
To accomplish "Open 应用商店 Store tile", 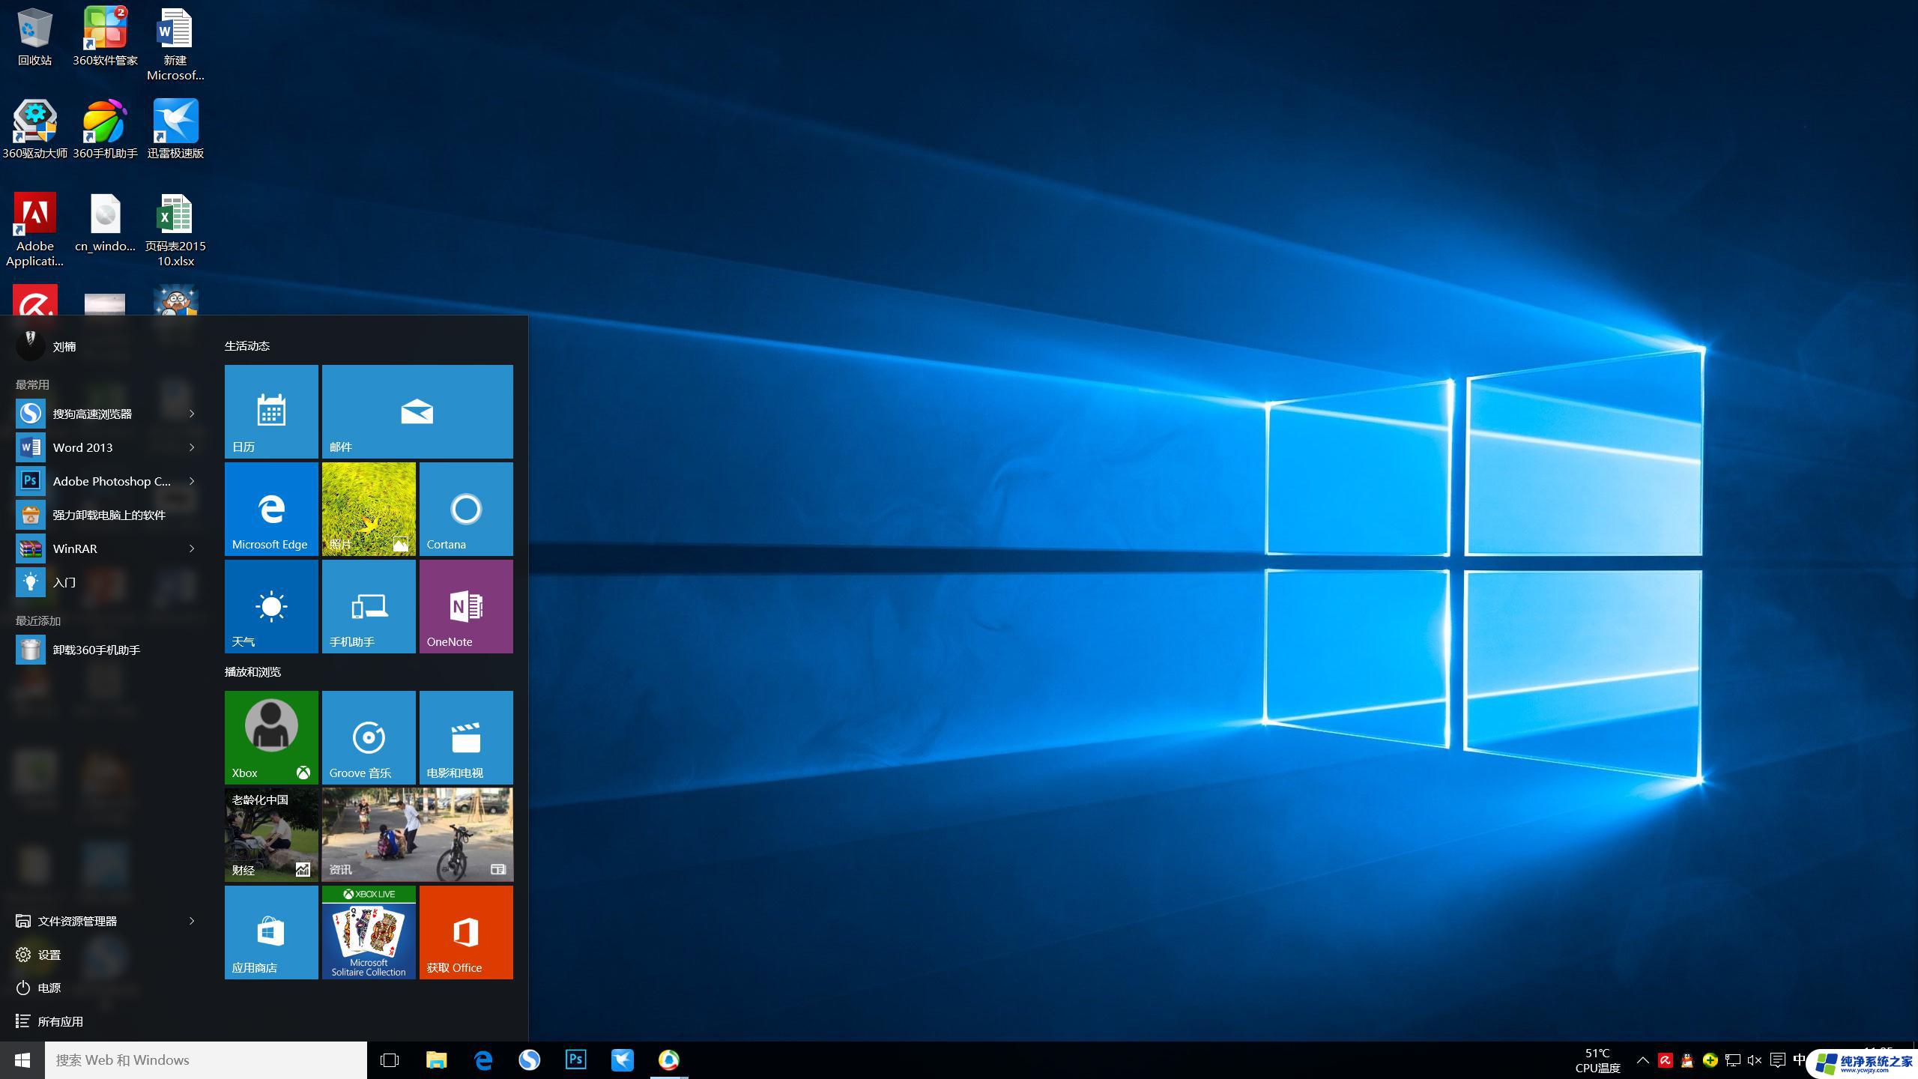I will [x=270, y=931].
